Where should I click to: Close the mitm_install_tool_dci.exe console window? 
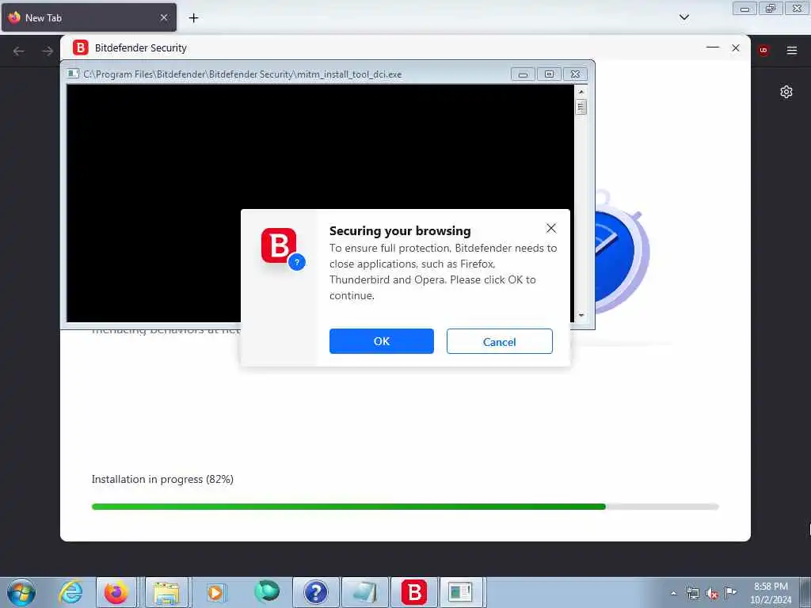575,74
